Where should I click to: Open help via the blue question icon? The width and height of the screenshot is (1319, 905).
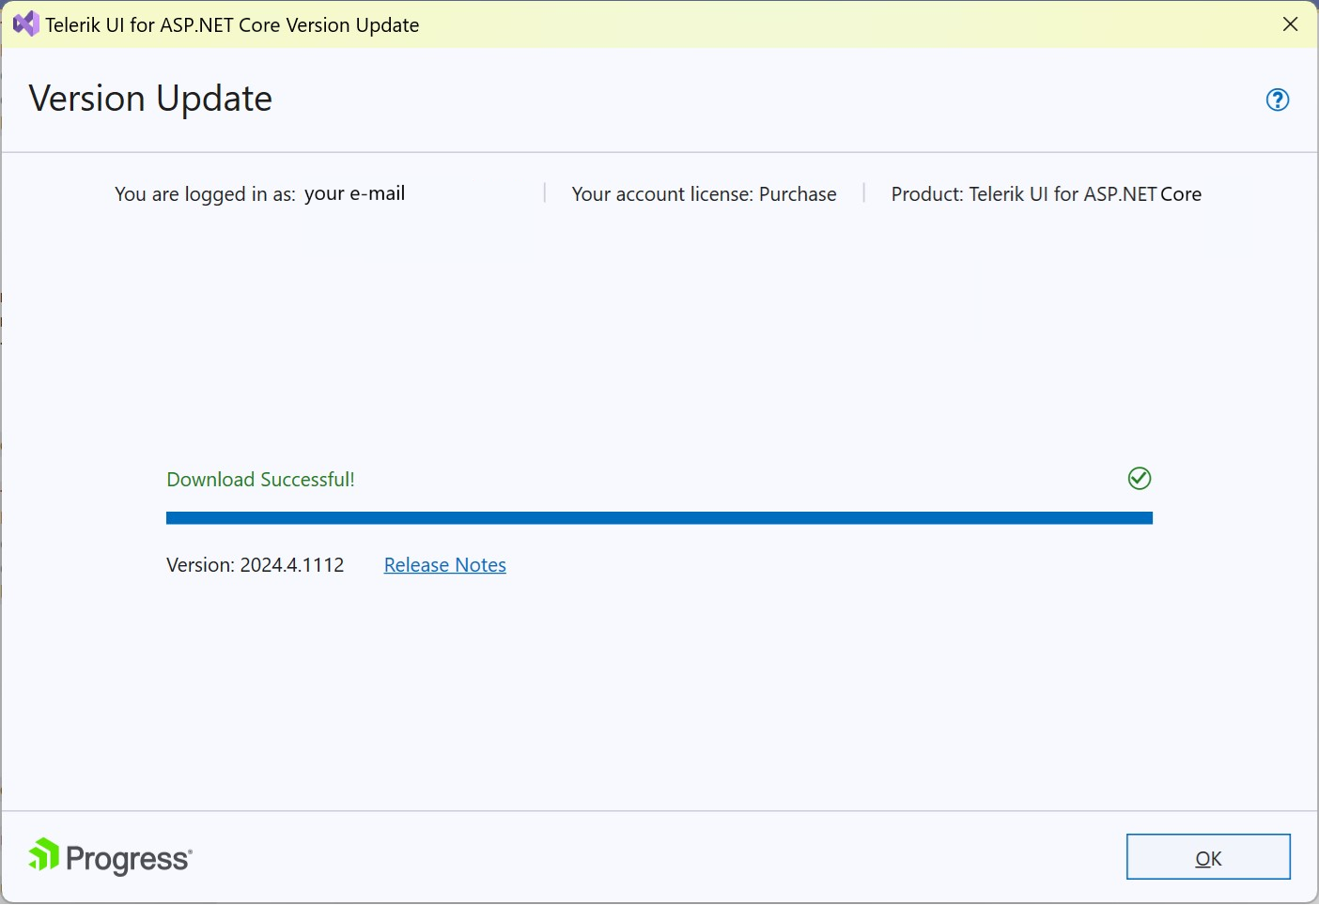click(x=1277, y=100)
